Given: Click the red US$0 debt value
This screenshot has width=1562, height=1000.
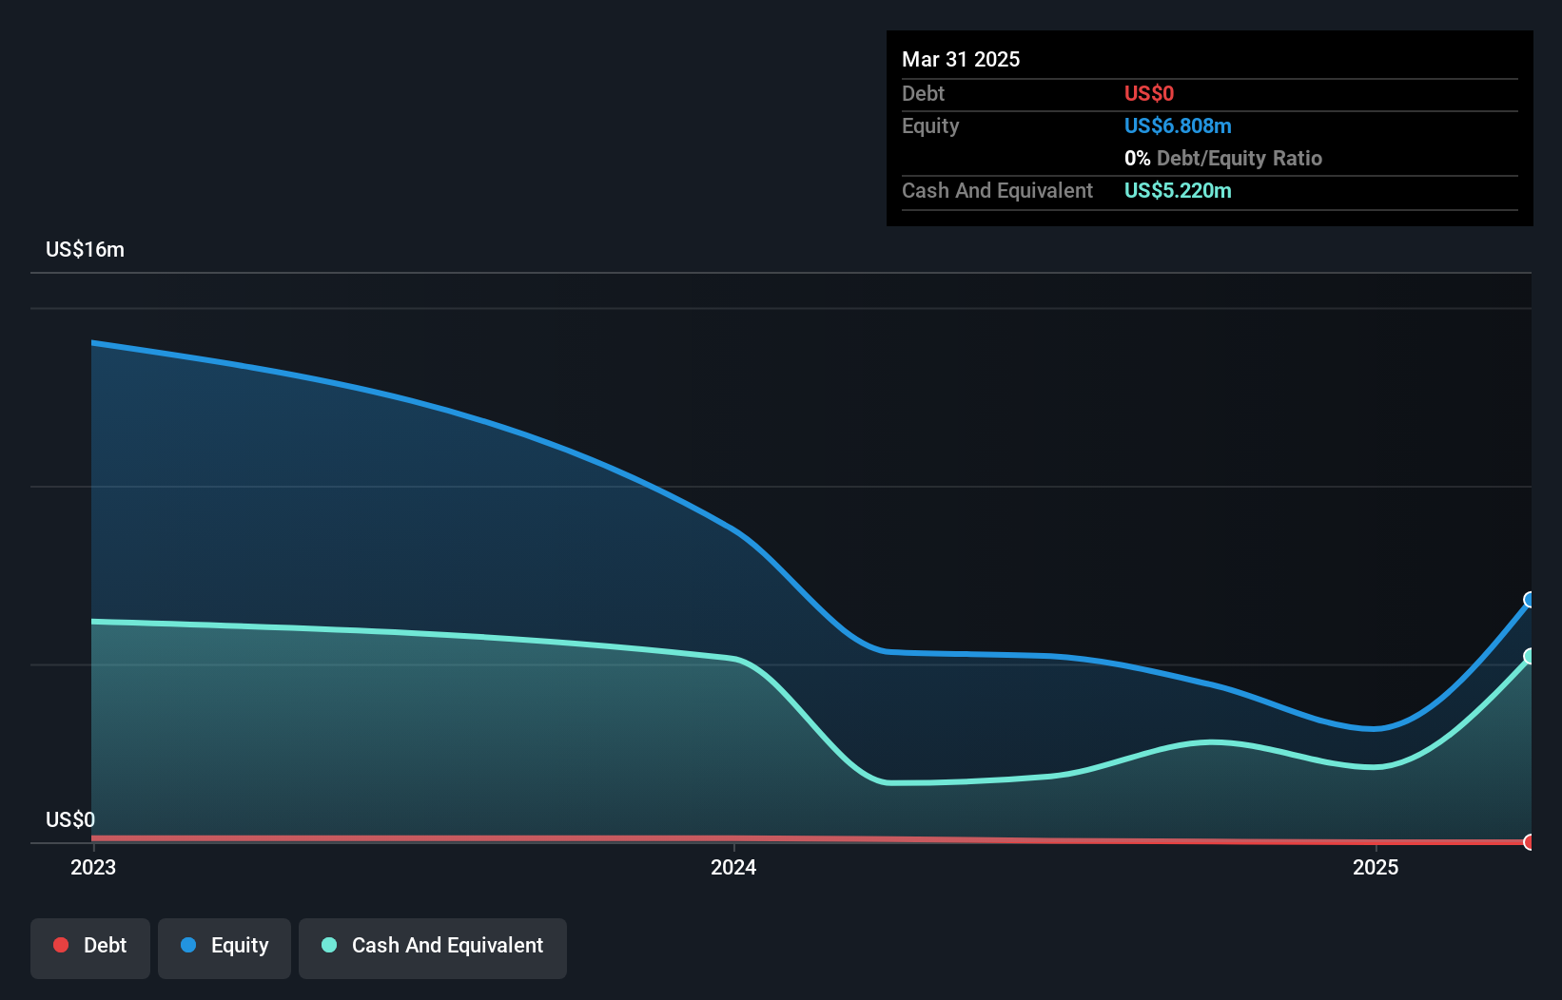Looking at the screenshot, I should pyautogui.click(x=1149, y=94).
